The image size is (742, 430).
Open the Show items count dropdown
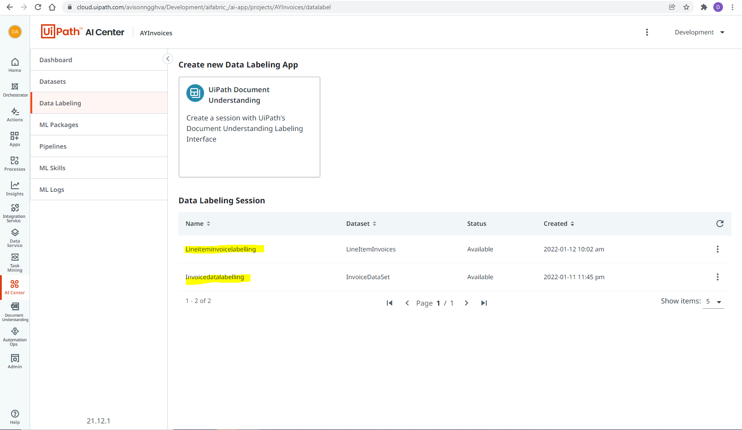pos(713,302)
